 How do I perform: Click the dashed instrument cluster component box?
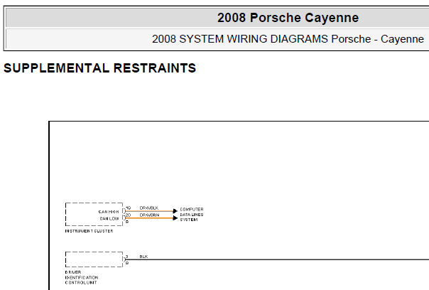click(x=94, y=215)
